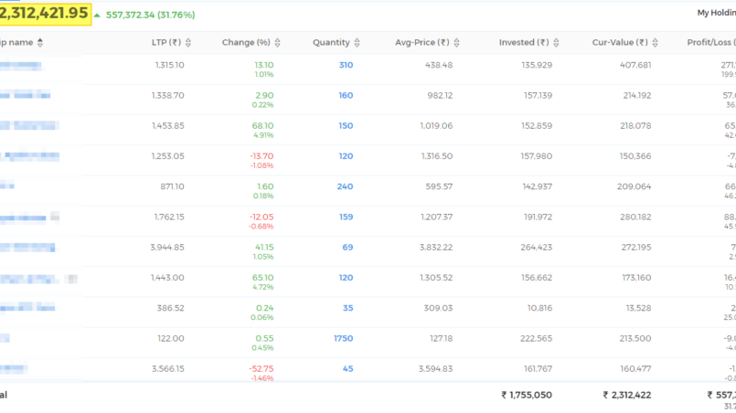The height and width of the screenshot is (413, 736).
Task: Open quantity 69 link
Action: click(347, 248)
